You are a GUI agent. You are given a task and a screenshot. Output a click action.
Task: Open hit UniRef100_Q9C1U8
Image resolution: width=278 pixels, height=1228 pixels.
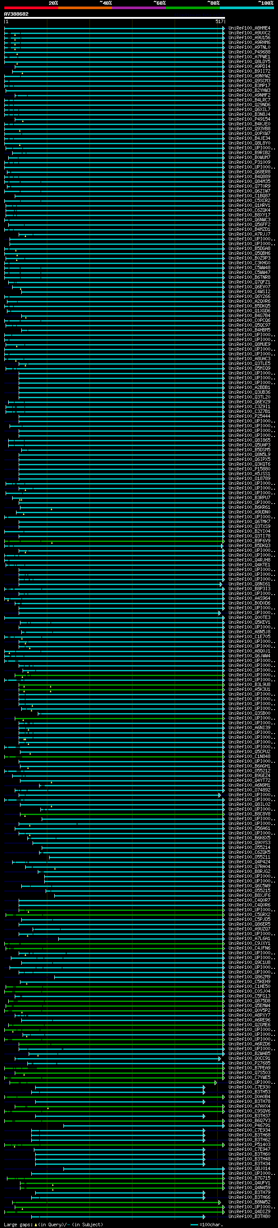point(249,962)
